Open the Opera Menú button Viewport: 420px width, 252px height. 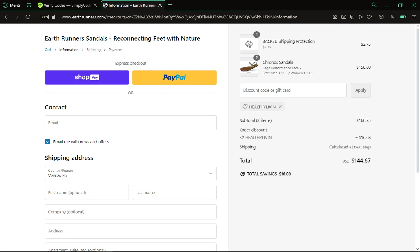coord(11,5)
